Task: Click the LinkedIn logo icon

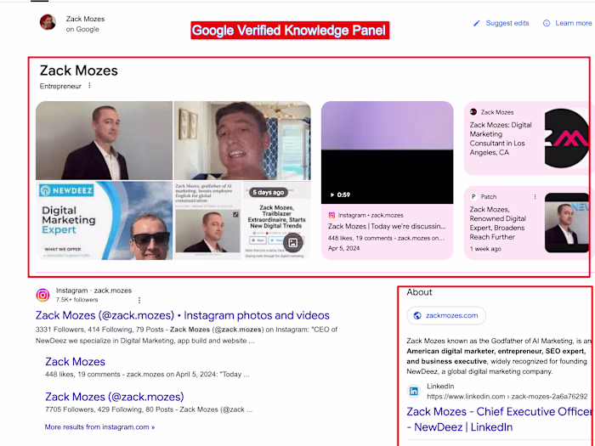Action: point(414,391)
